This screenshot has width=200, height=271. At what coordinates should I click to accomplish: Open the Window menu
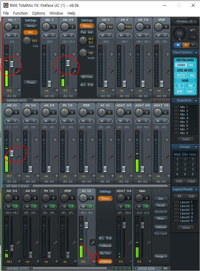click(x=56, y=13)
